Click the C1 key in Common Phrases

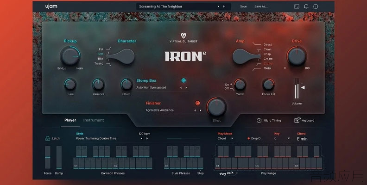click(x=76, y=163)
